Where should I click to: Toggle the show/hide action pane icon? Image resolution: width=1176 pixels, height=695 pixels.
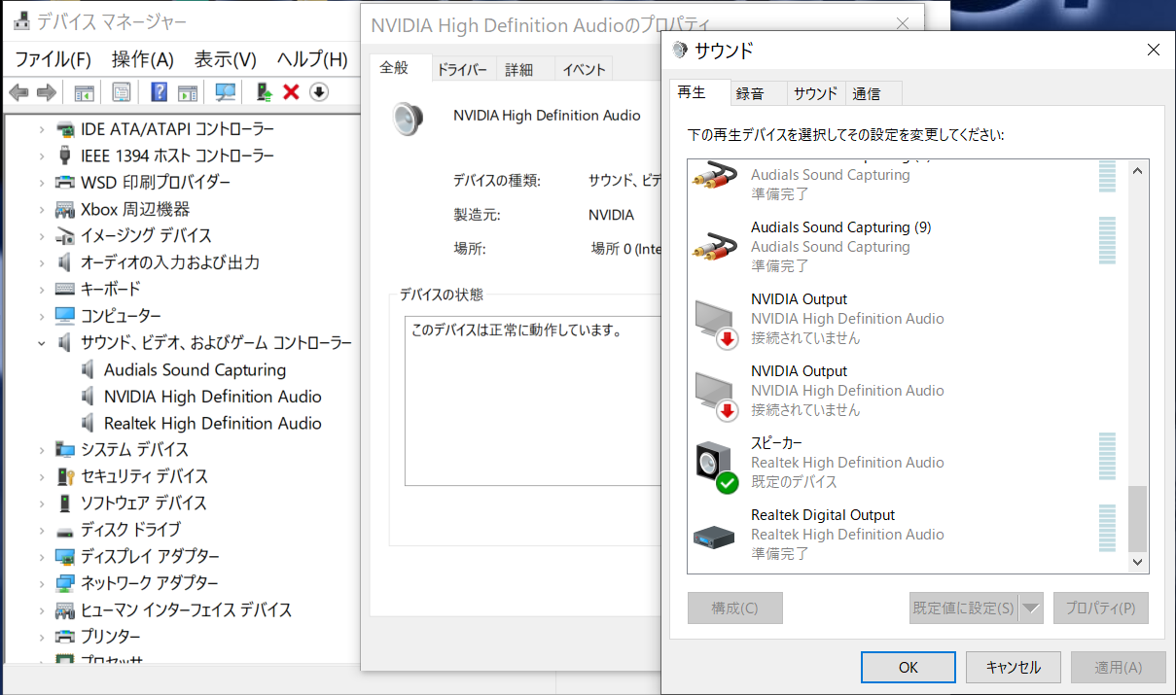[x=188, y=92]
